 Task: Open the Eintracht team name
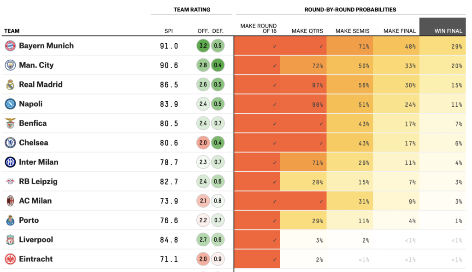(36, 259)
